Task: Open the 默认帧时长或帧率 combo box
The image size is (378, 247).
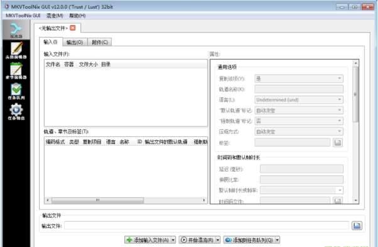Action: (x=301, y=190)
